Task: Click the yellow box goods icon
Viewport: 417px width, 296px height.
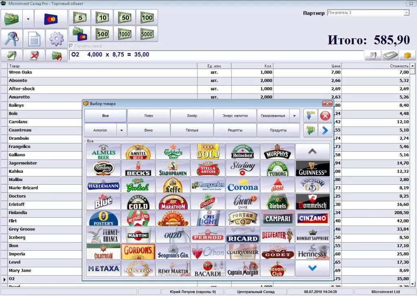Action: click(407, 55)
